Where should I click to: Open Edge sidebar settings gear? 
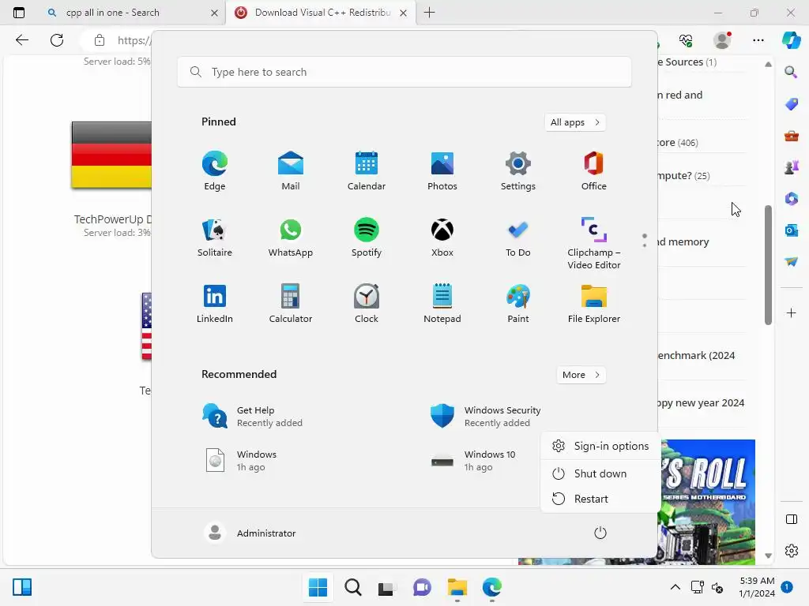(x=791, y=551)
